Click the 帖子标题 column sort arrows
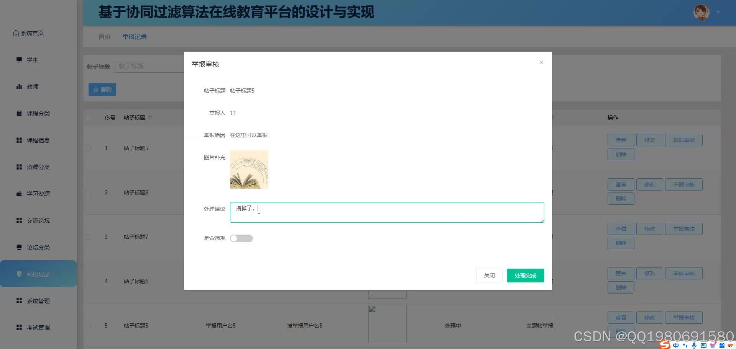Viewport: 736px width, 349px height. pyautogui.click(x=151, y=117)
